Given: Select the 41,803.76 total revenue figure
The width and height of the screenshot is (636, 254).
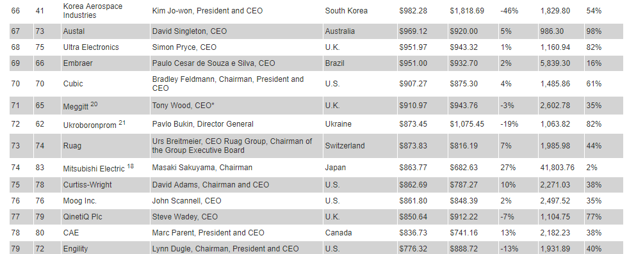Looking at the screenshot, I should [557, 168].
